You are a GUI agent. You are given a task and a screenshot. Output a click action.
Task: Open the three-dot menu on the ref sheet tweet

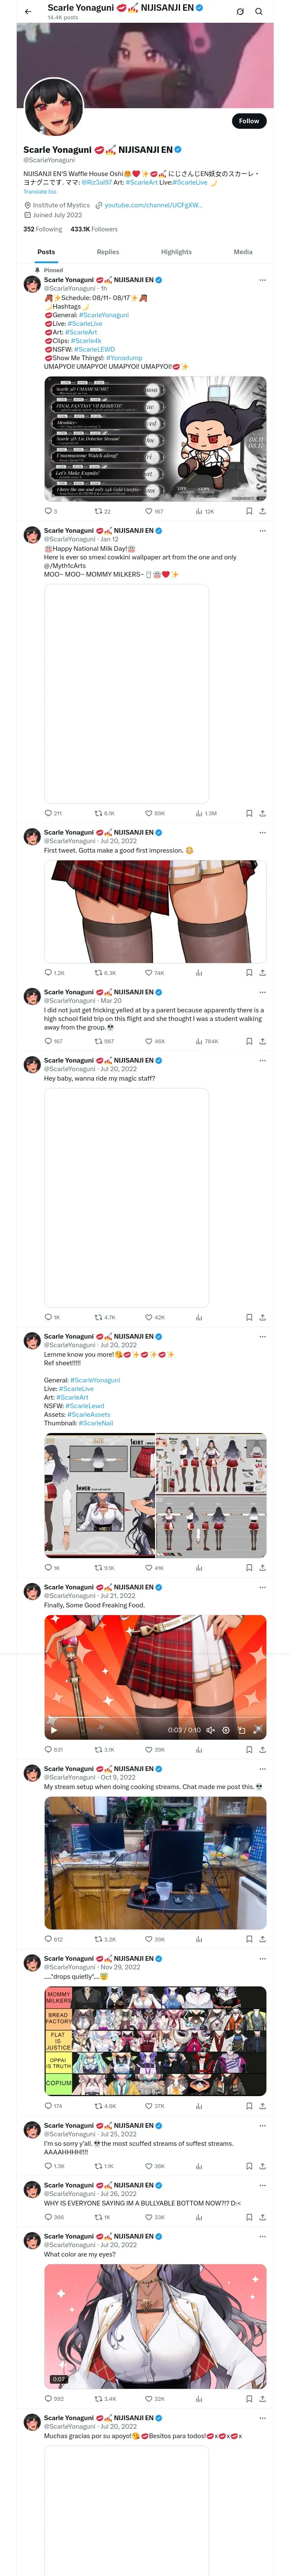263,1336
